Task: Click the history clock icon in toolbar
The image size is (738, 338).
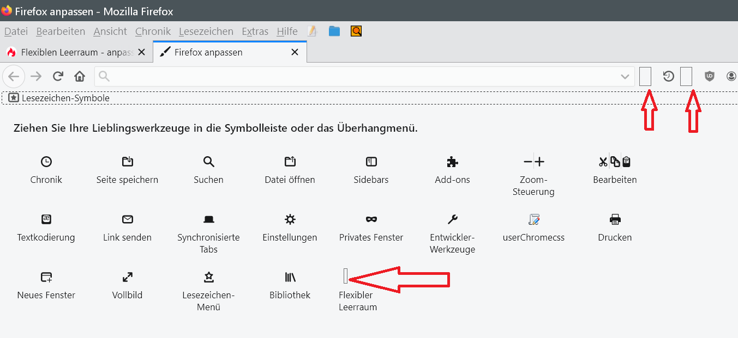Action: coord(668,76)
